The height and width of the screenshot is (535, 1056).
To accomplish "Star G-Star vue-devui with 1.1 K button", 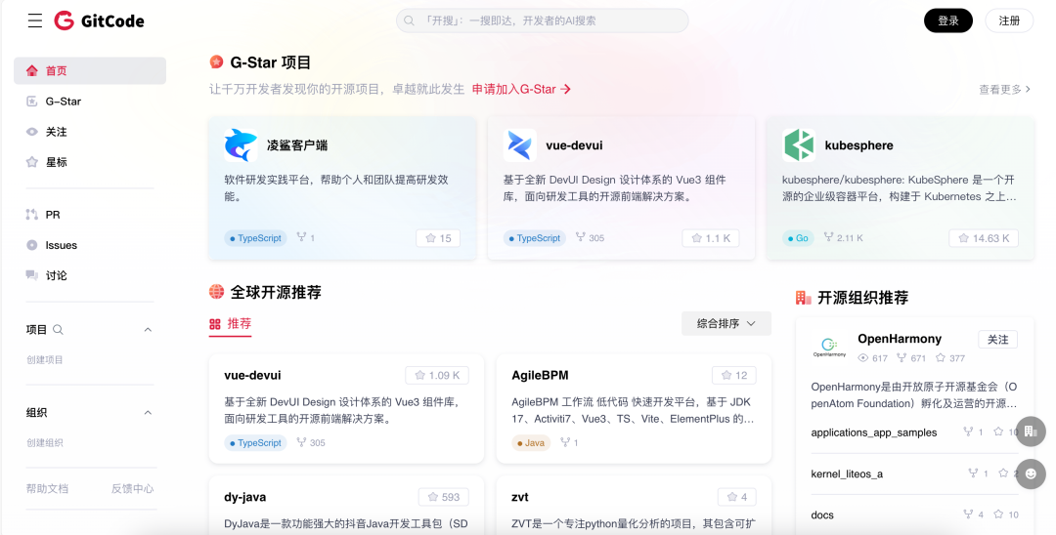I will [x=711, y=238].
